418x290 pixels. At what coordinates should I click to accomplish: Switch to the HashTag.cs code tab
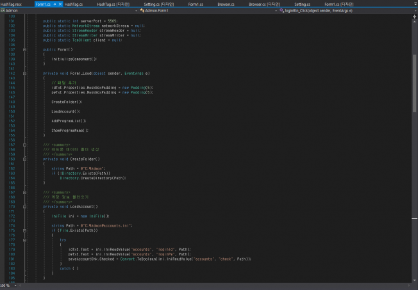74,4
